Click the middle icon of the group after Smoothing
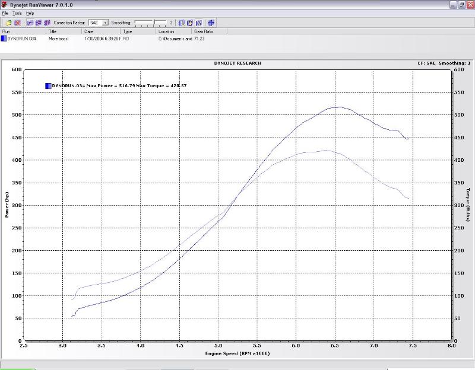Screen dimensions: 475x370 190,23
